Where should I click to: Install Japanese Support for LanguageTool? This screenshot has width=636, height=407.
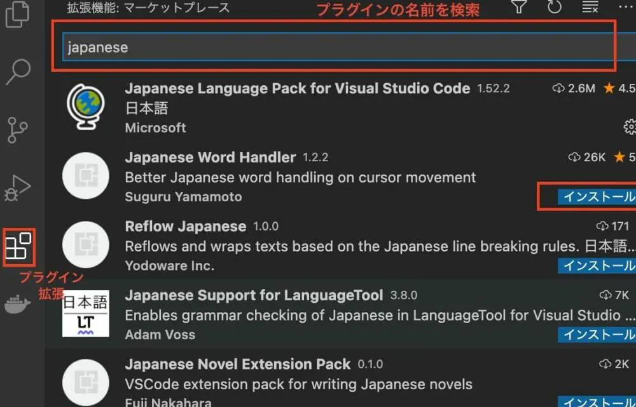(x=598, y=334)
